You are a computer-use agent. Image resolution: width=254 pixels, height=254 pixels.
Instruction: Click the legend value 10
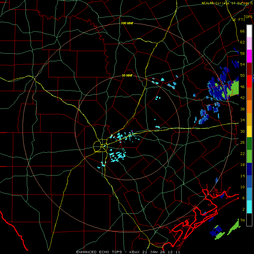(x=242, y=187)
